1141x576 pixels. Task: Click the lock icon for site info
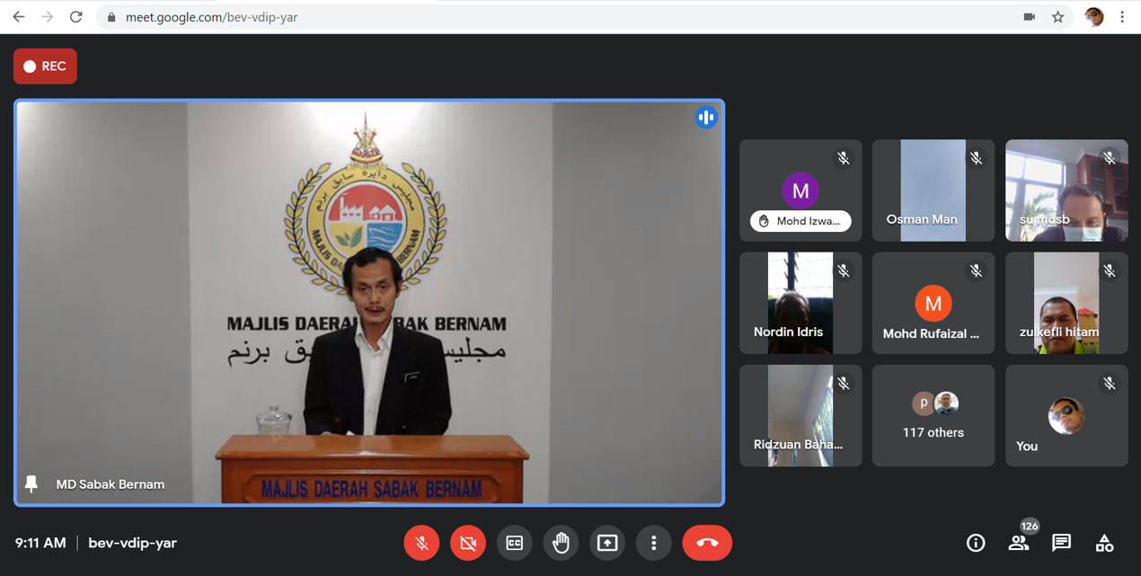[x=111, y=17]
